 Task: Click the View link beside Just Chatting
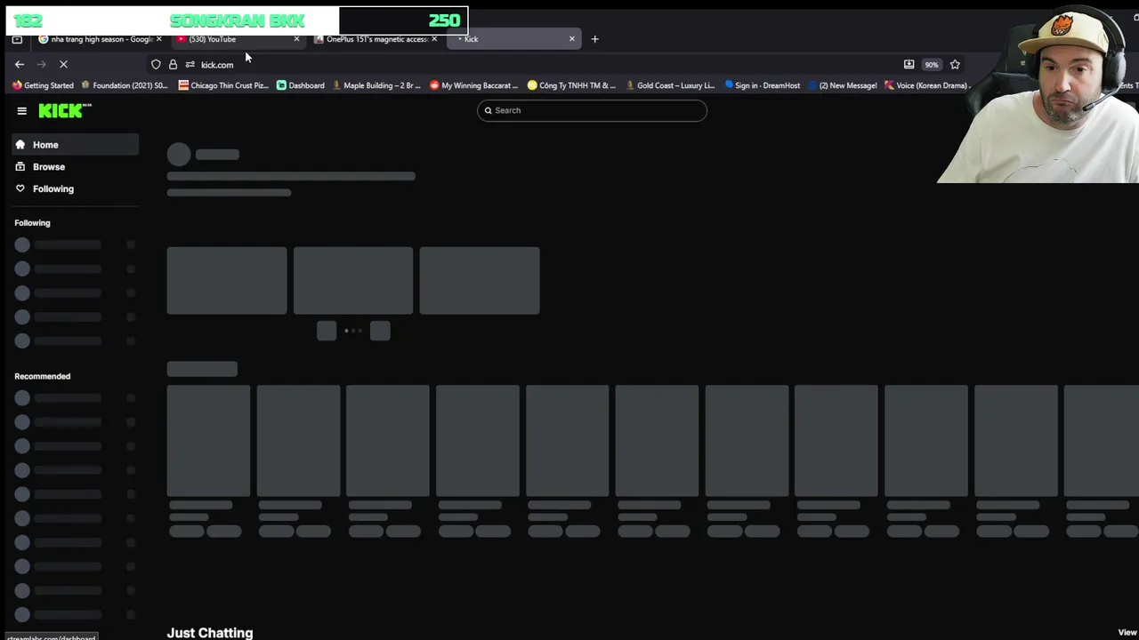[1127, 633]
